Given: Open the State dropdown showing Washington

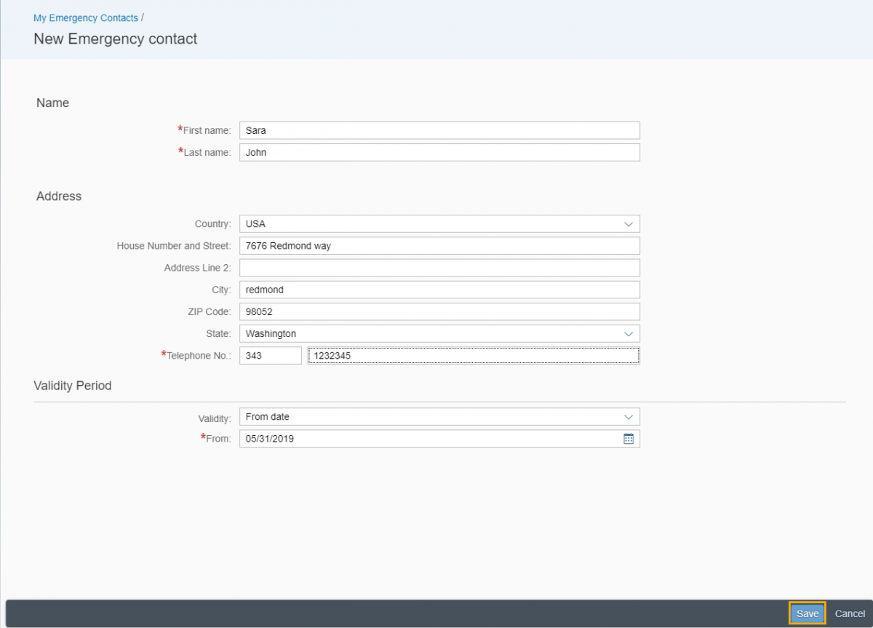Looking at the screenshot, I should [629, 334].
